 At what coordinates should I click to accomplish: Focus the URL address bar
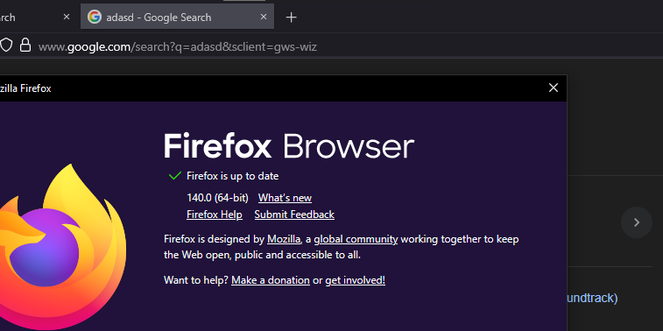(x=178, y=46)
